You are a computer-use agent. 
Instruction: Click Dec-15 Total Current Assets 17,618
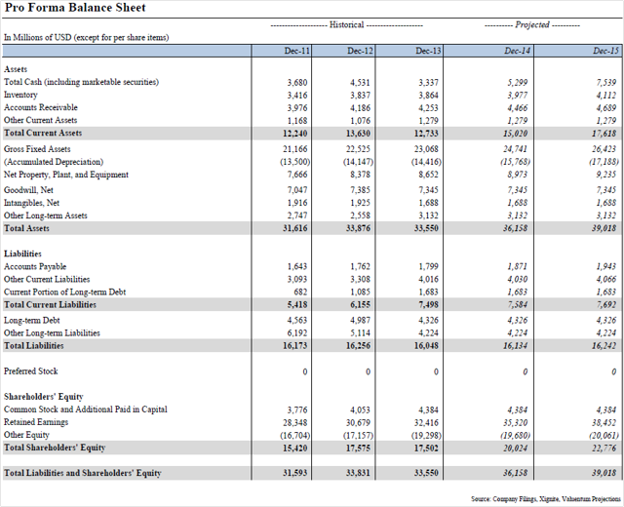(x=604, y=134)
